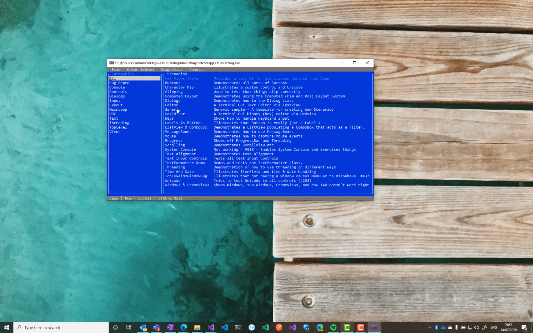This screenshot has width=533, height=333.
Task: Select the TextFormatter Demo scenario
Action: click(x=185, y=163)
